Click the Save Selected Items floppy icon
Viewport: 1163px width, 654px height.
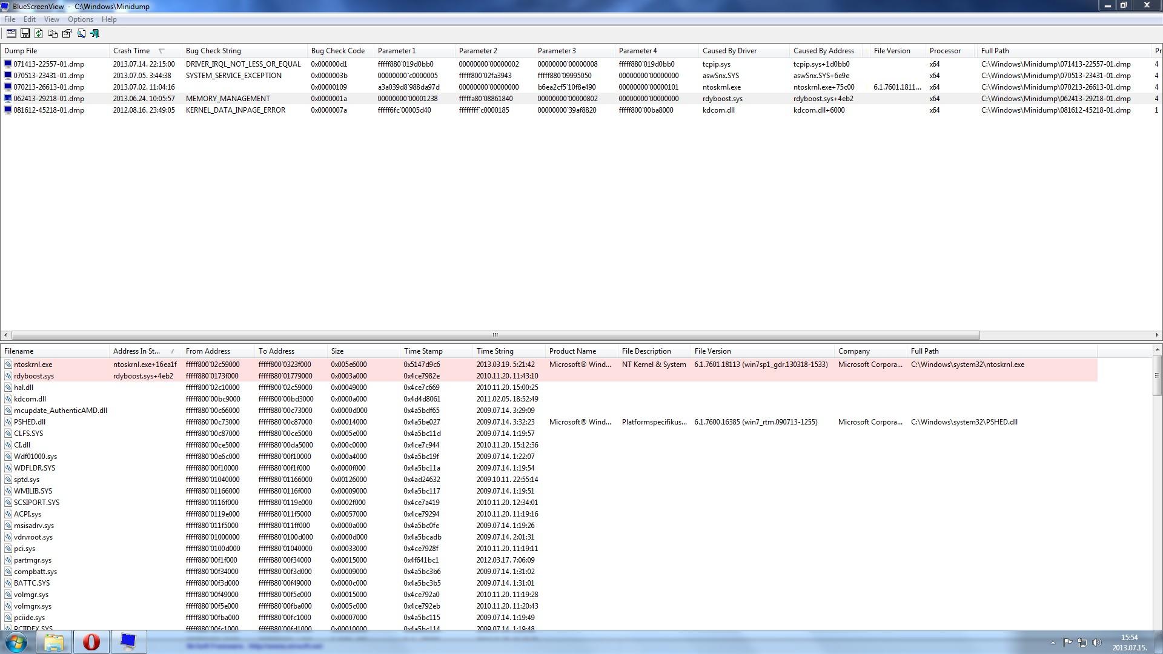(25, 33)
